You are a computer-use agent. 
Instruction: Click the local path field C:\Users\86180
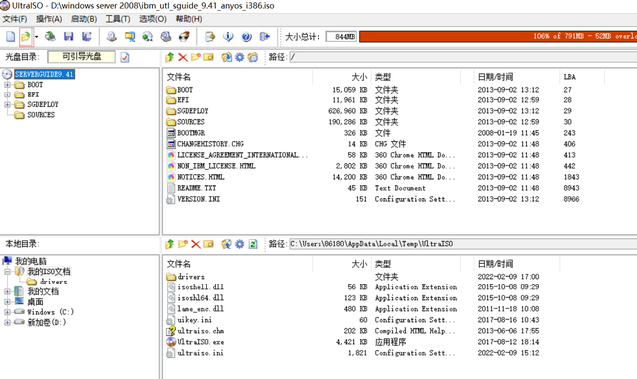click(x=463, y=244)
